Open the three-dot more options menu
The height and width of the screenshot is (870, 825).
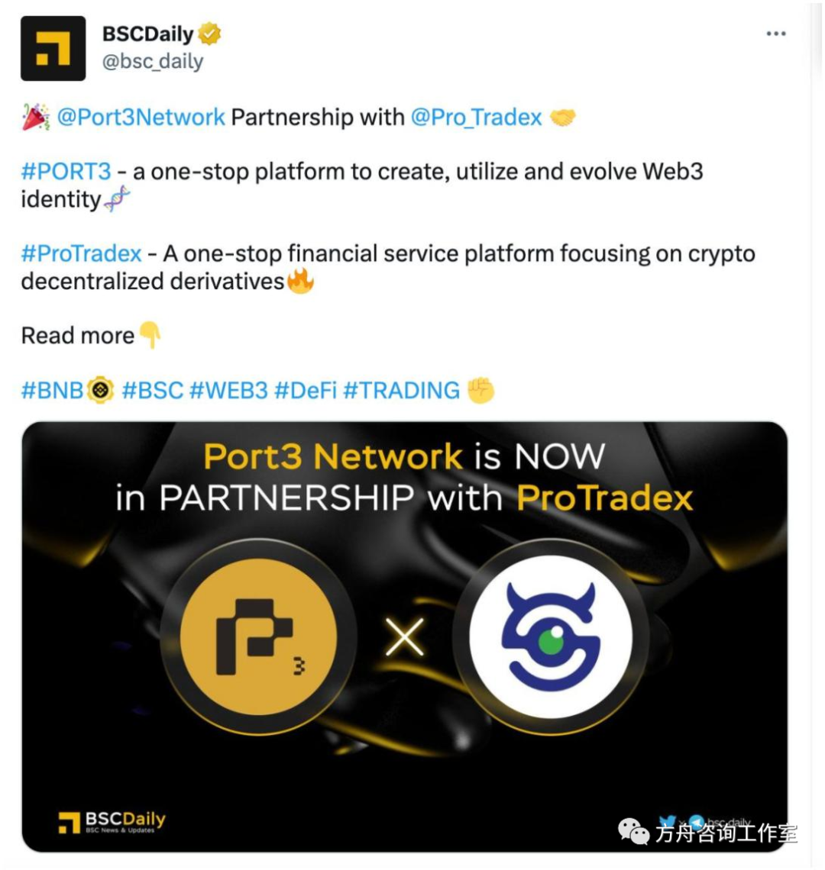tap(775, 34)
